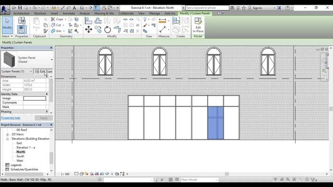Open the Architecture ribbon tab
The image size is (333, 187).
tap(21, 14)
